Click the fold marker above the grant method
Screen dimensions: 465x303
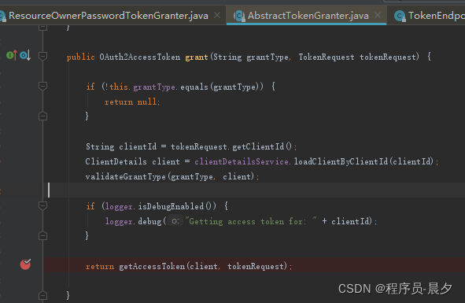[x=43, y=28]
